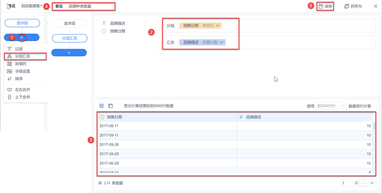Pick 新增列 in the step menu
The height and width of the screenshot is (193, 382).
click(21, 64)
